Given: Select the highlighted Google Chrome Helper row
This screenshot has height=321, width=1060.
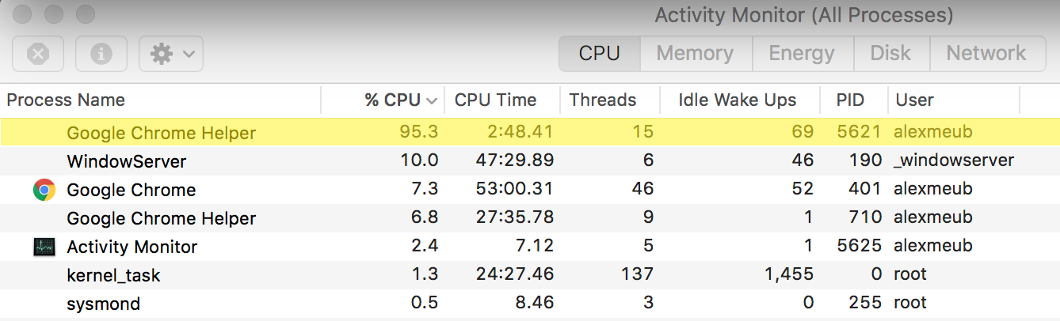Looking at the screenshot, I should point(530,132).
